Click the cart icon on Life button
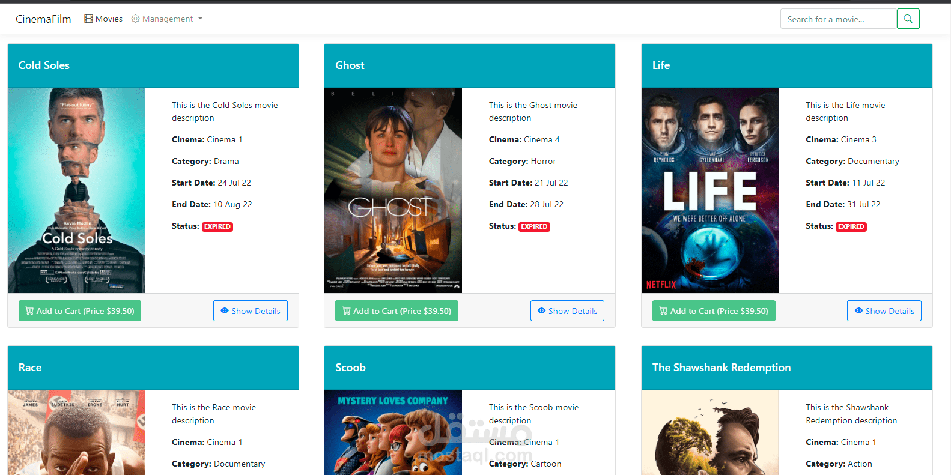 pos(663,311)
